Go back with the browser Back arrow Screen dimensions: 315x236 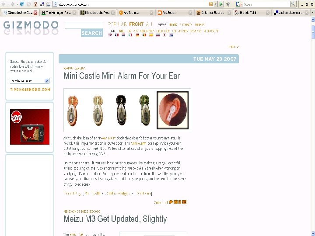[x=3, y=4]
